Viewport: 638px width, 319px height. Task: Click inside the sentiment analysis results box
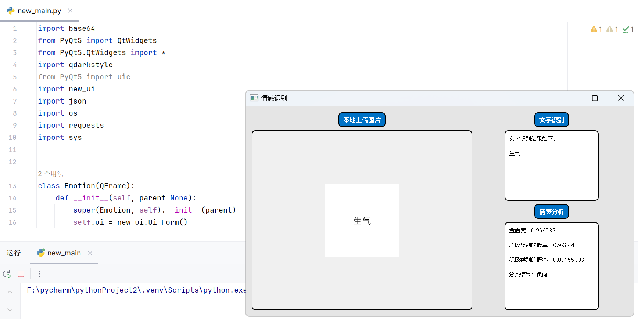[x=552, y=266]
